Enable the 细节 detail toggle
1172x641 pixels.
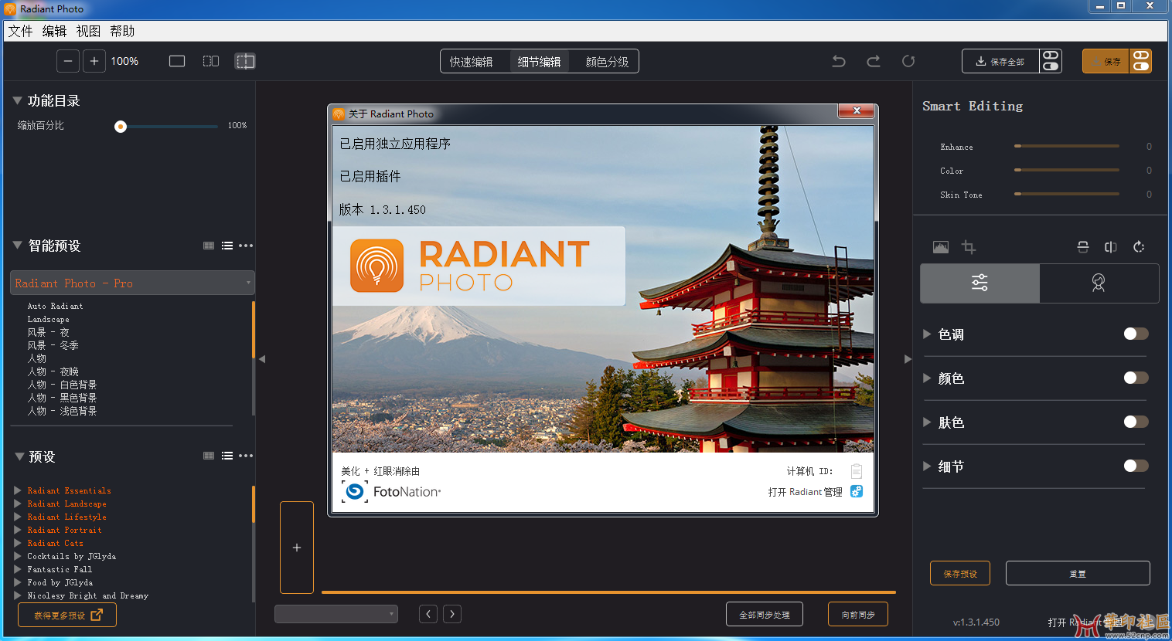(x=1136, y=466)
